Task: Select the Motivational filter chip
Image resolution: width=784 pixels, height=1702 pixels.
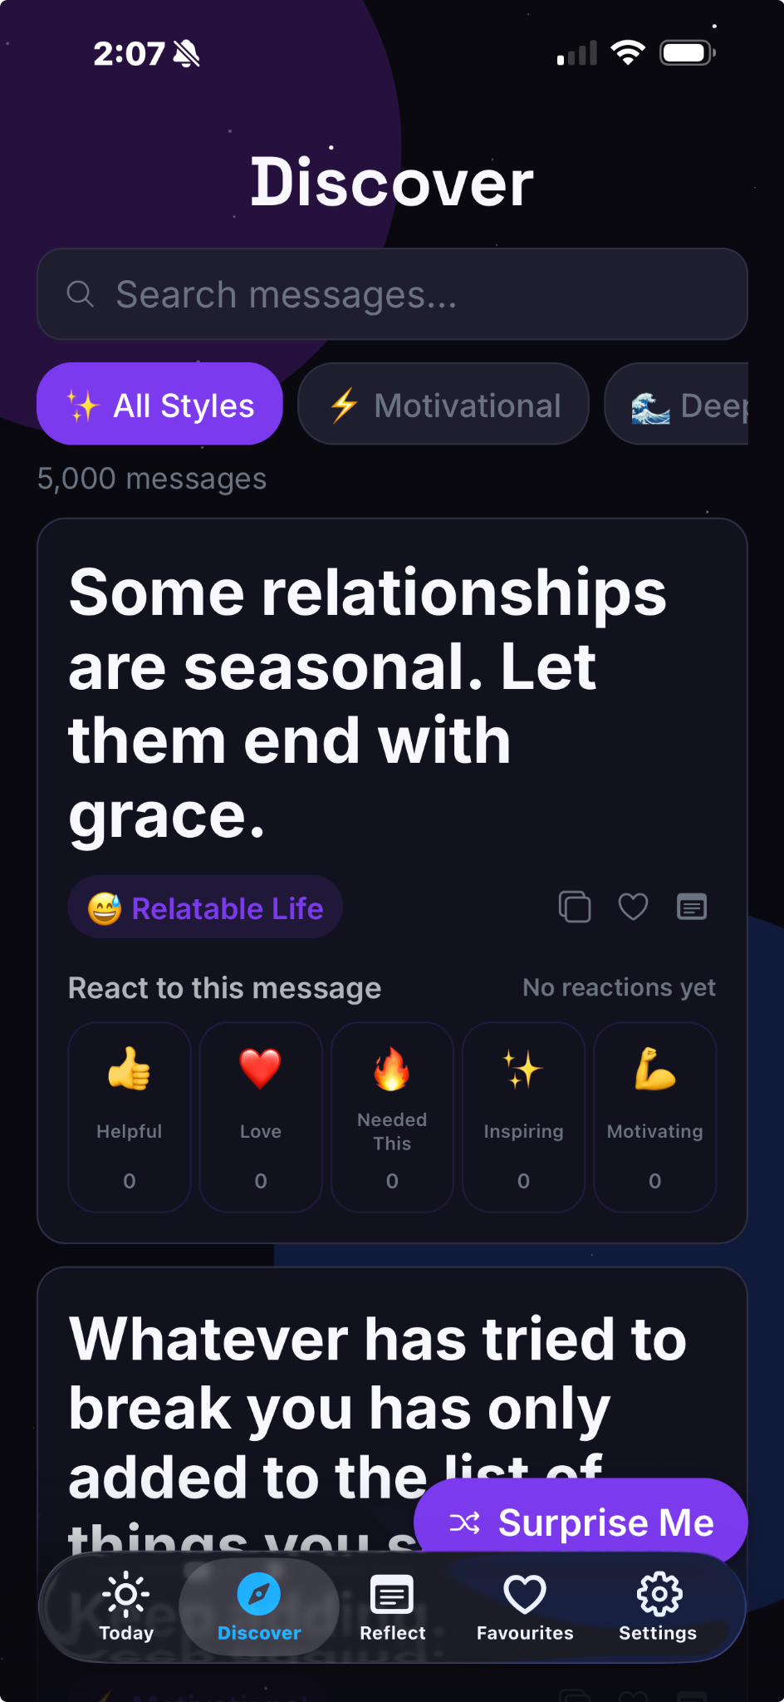Action: point(443,404)
